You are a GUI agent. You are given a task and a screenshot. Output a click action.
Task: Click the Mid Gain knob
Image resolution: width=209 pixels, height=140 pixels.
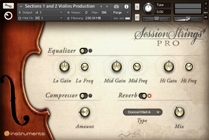point(117,67)
